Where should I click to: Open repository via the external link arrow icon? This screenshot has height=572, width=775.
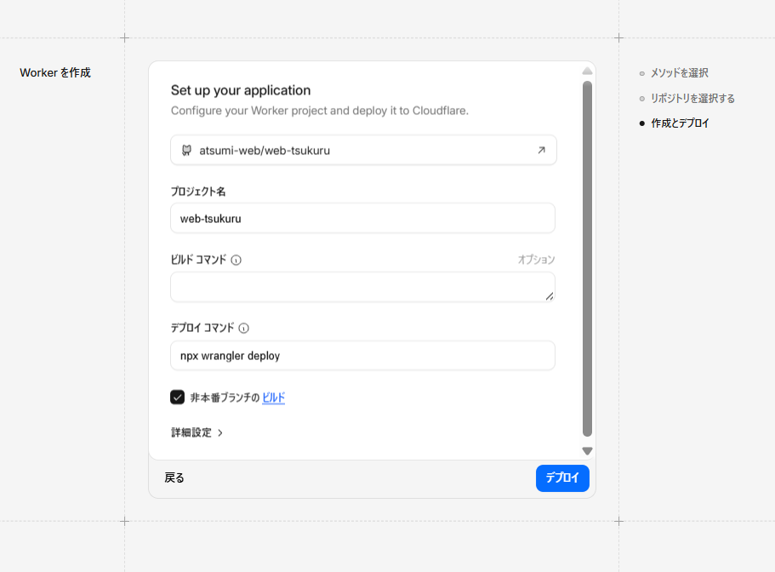541,151
